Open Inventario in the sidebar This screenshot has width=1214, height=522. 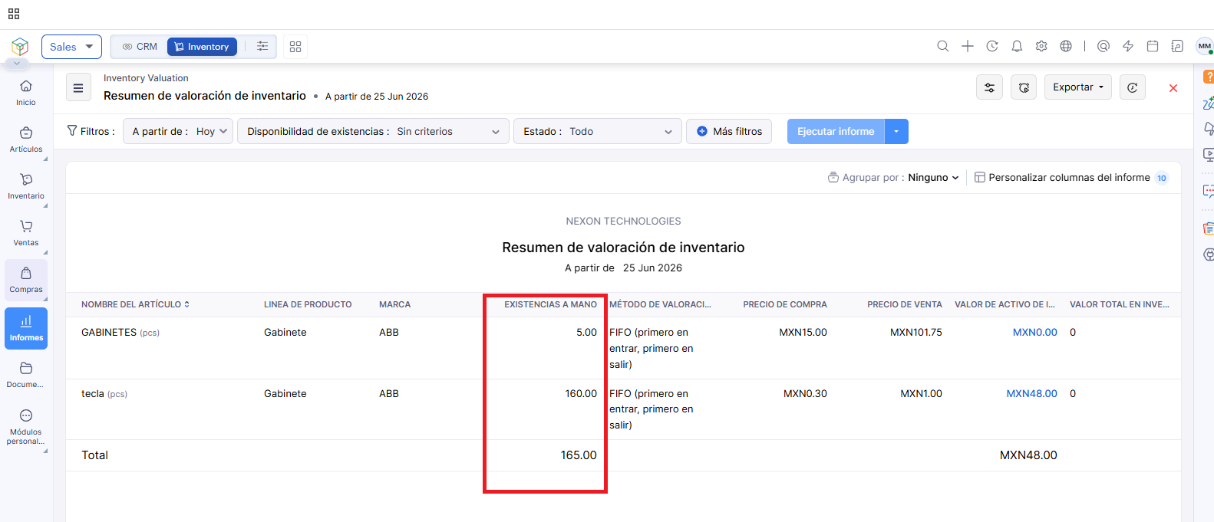point(26,186)
